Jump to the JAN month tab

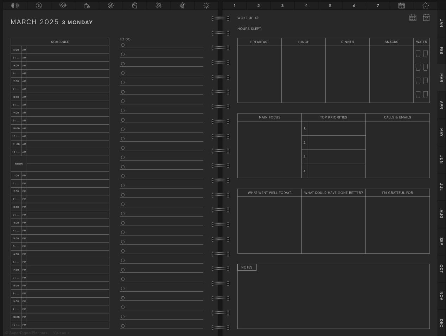tap(441, 23)
